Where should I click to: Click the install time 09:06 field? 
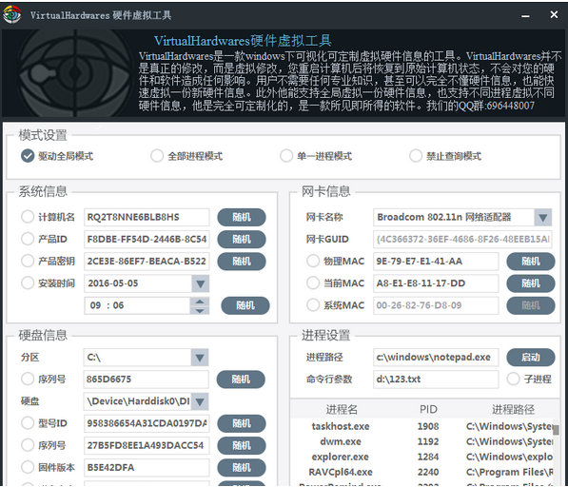(x=137, y=305)
